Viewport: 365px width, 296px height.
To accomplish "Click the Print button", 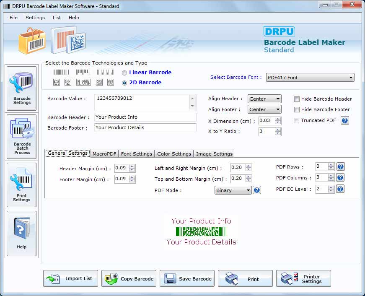I will 245,278.
